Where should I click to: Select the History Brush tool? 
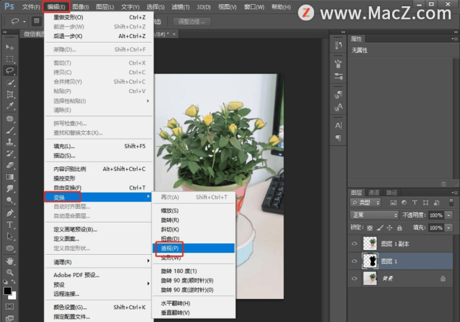coord(10,154)
